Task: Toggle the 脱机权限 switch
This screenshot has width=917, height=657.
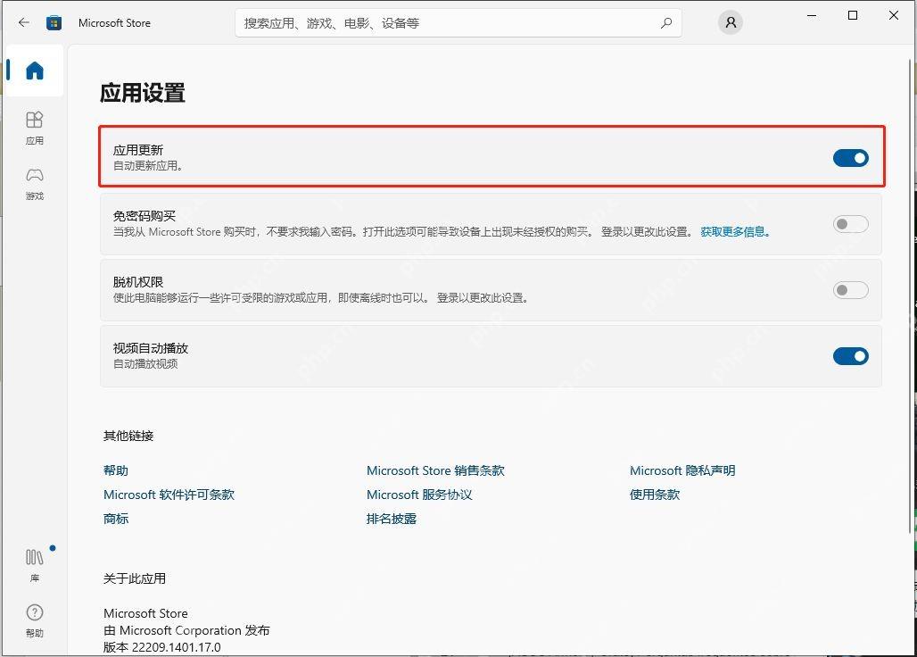Action: (x=850, y=290)
